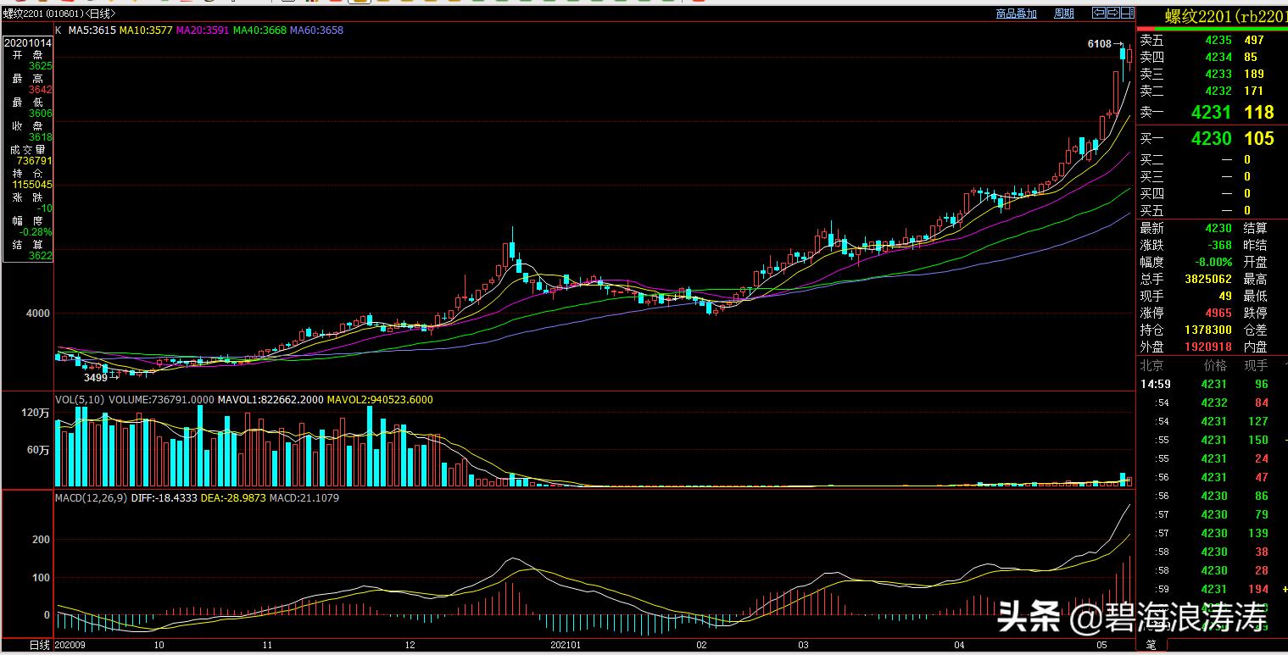Click the 卖四 price 4234
The image size is (1288, 655).
click(x=1218, y=57)
